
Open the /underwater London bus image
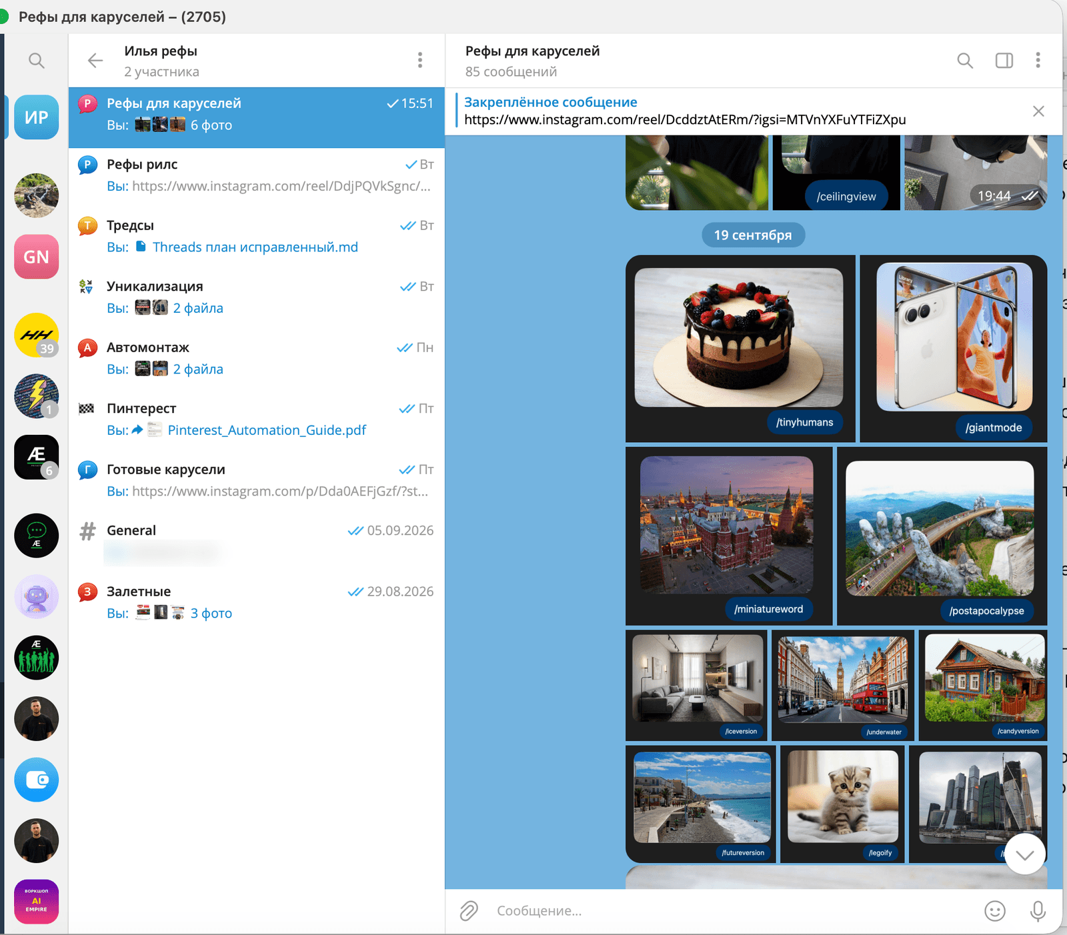click(843, 686)
